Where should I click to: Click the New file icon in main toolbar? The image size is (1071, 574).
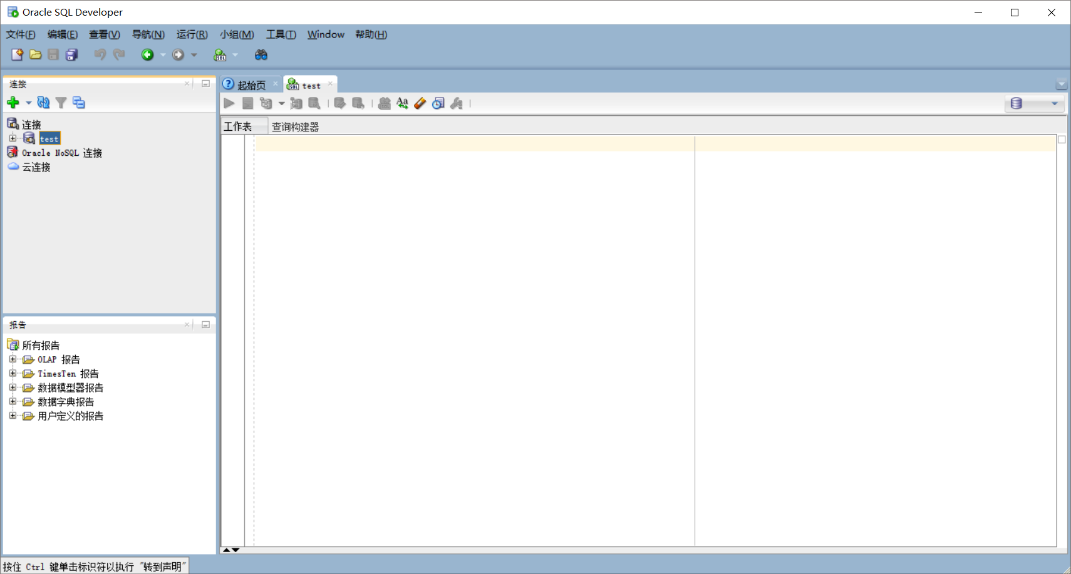click(17, 54)
